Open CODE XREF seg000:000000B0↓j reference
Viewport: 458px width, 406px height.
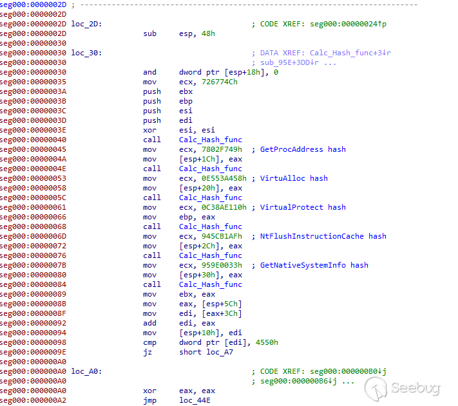coord(348,371)
